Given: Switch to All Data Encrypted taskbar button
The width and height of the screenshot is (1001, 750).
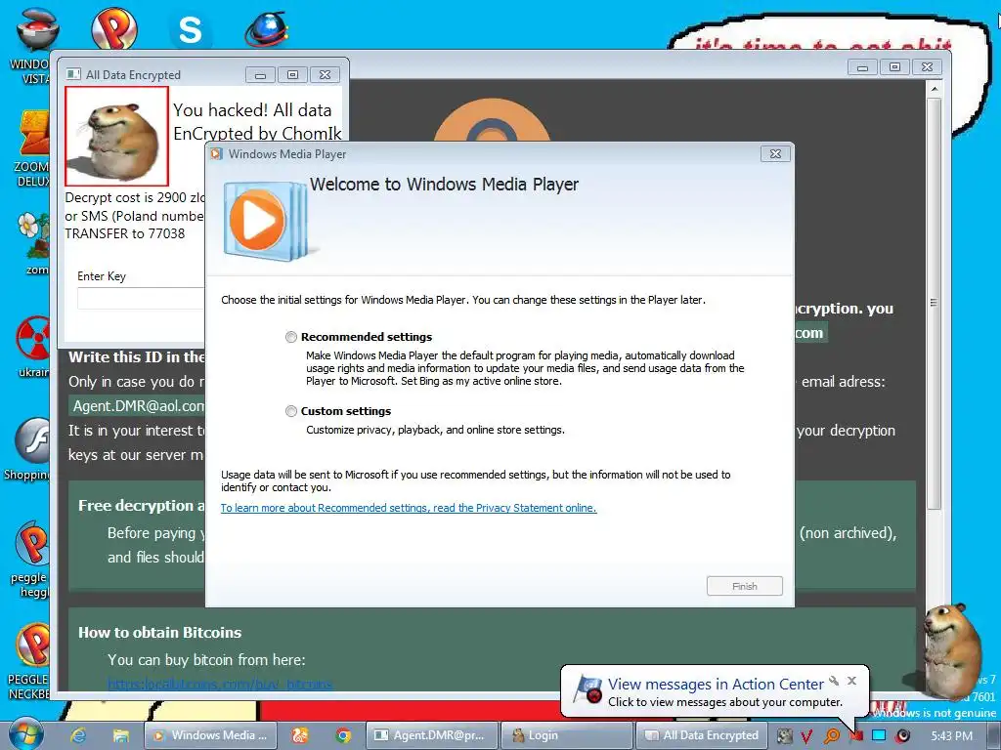Looking at the screenshot, I should (x=702, y=735).
